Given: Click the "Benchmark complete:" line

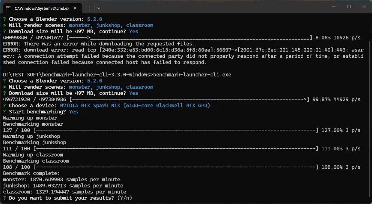Looking at the screenshot, I should (32, 173).
